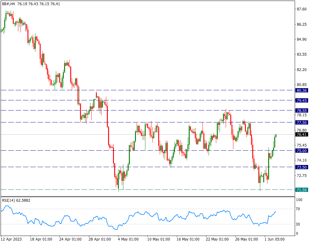The width and height of the screenshot is (310, 243).
Task: Click the RSI scale value 0
Action: pos(297,234)
